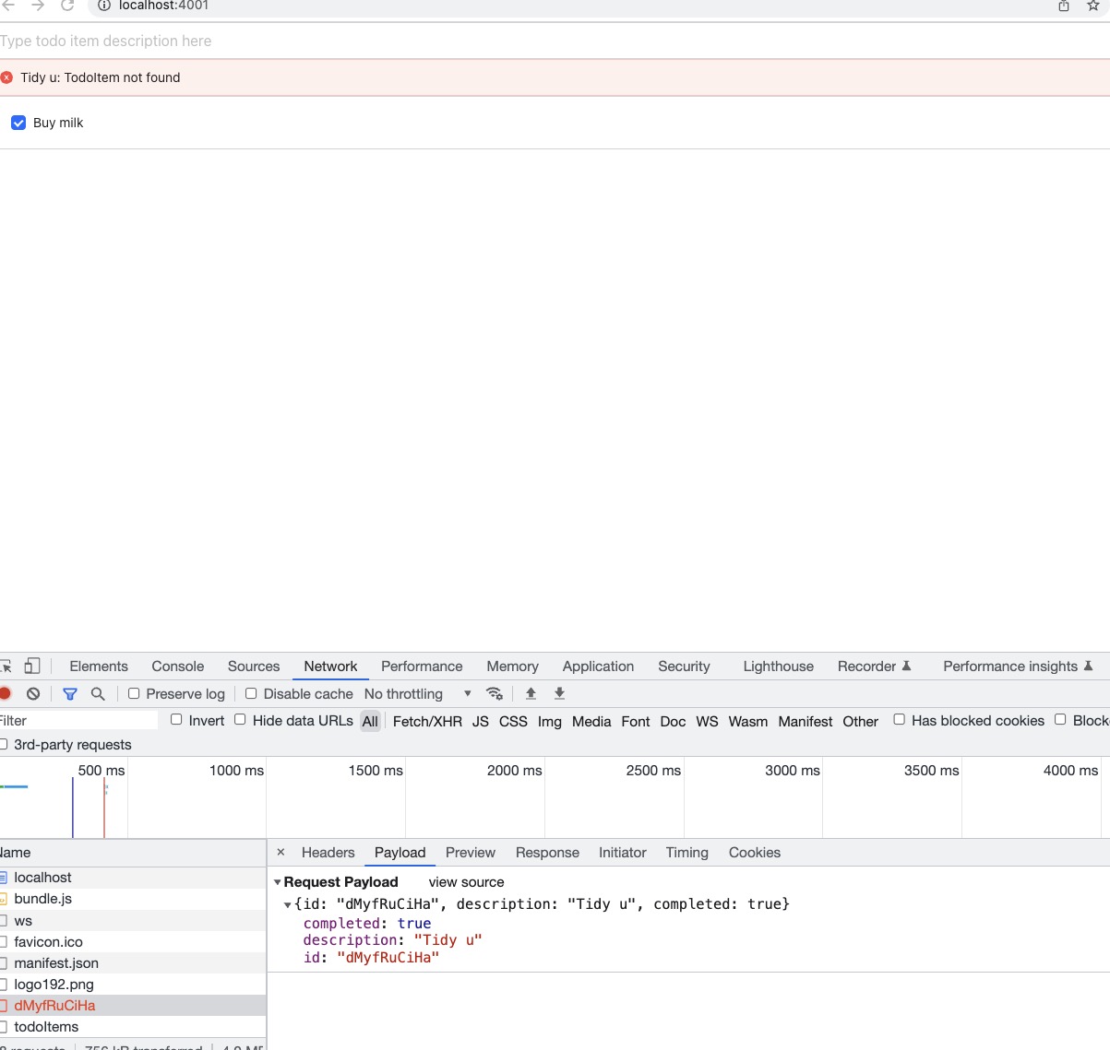Viewport: 1110px width, 1050px height.
Task: Show the request Response tab
Action: pyautogui.click(x=547, y=853)
